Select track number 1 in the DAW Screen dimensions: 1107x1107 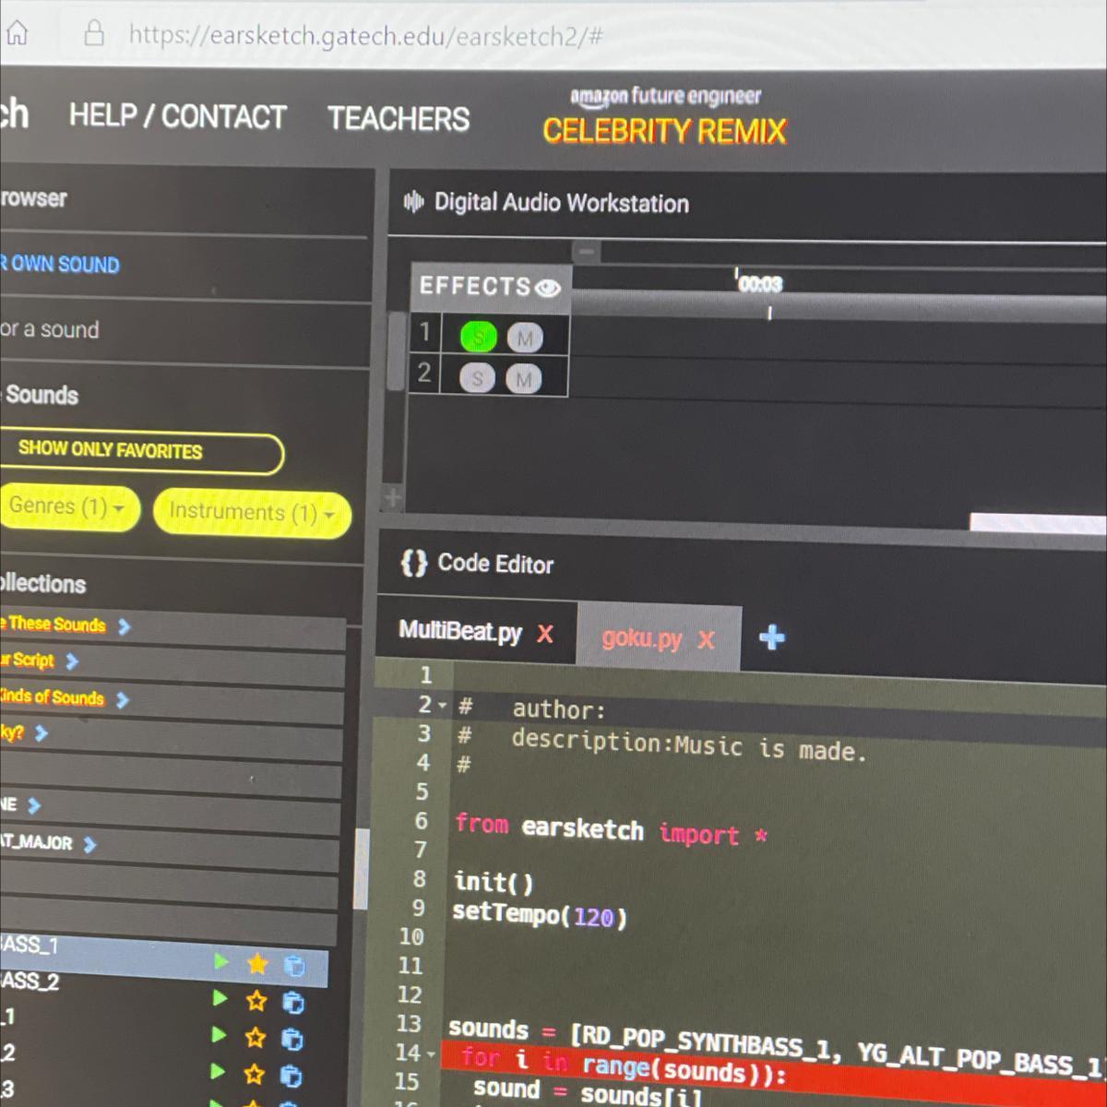tap(424, 332)
